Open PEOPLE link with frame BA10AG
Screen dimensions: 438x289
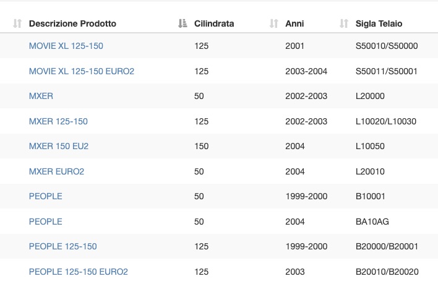[46, 222]
